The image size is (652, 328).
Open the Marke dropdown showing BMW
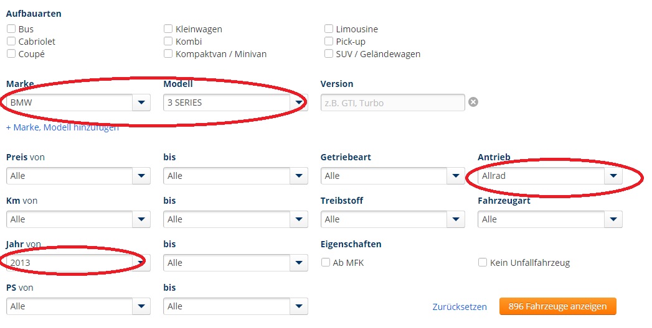(x=78, y=102)
